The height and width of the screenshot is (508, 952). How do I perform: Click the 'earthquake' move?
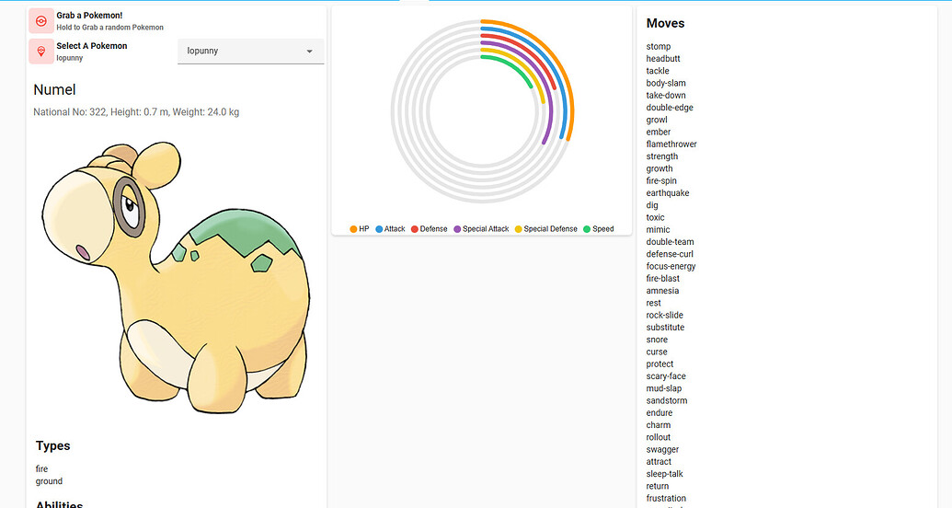(668, 192)
